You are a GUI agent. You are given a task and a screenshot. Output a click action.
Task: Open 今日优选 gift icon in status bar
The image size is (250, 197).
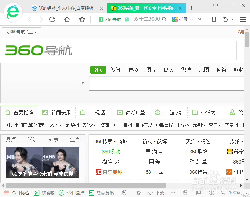[x=6, y=193]
